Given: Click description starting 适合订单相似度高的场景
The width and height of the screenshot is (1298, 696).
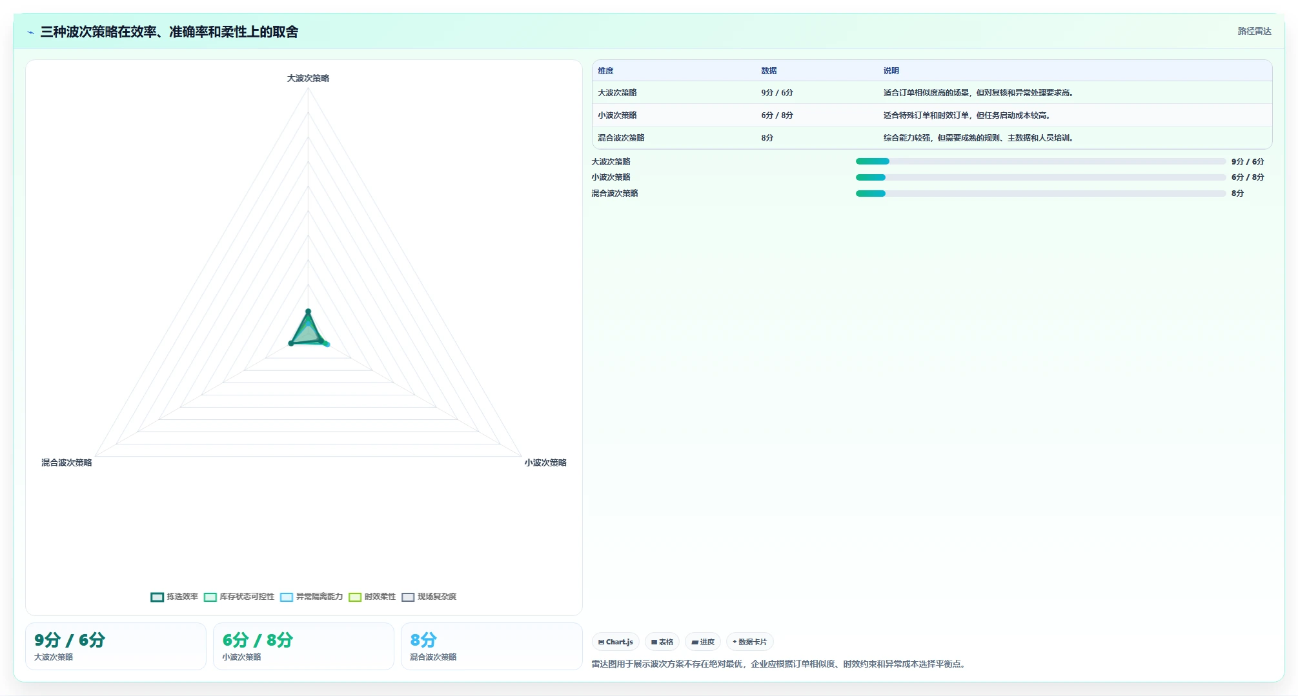Looking at the screenshot, I should click(x=979, y=93).
